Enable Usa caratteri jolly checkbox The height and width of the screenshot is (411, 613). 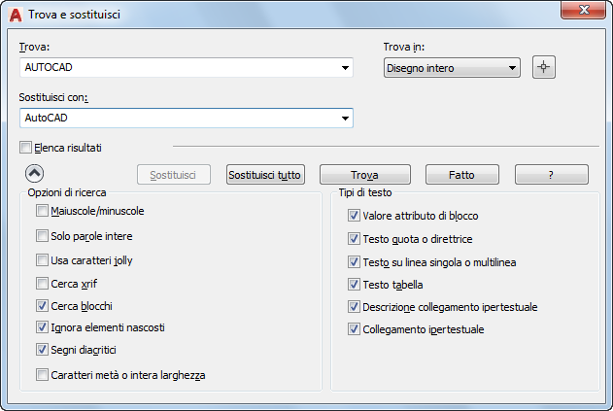click(42, 260)
